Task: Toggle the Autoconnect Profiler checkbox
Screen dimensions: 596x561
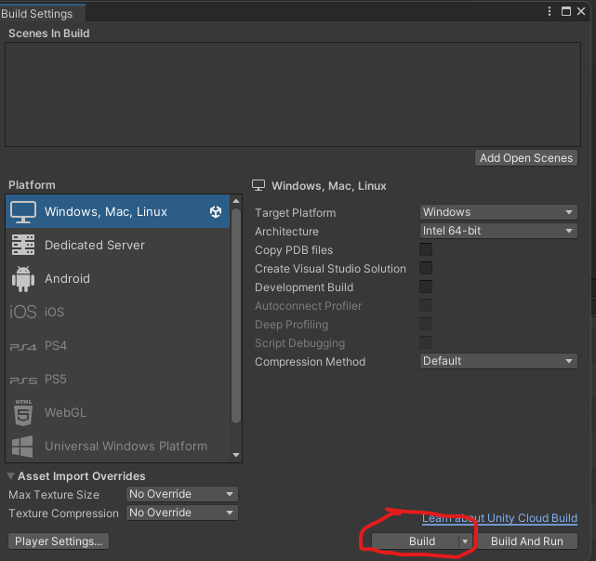Action: point(426,305)
